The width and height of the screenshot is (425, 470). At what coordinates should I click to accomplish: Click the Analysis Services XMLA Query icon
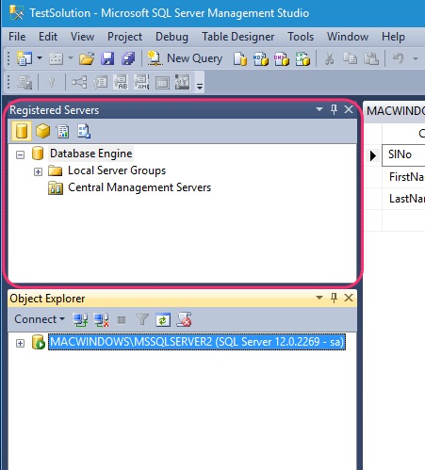(302, 58)
